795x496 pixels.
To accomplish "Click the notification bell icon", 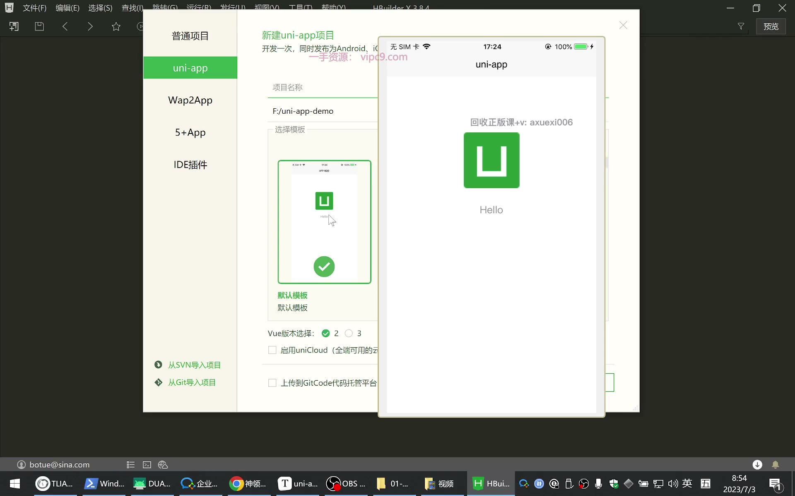I will (776, 465).
